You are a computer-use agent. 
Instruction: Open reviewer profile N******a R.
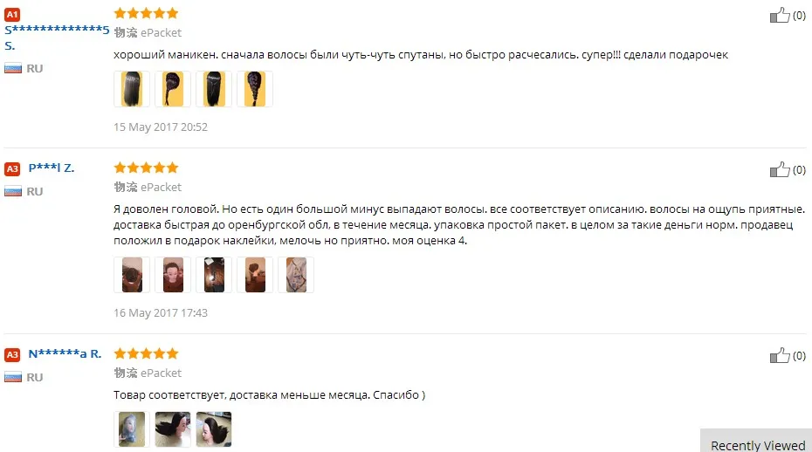pos(65,353)
